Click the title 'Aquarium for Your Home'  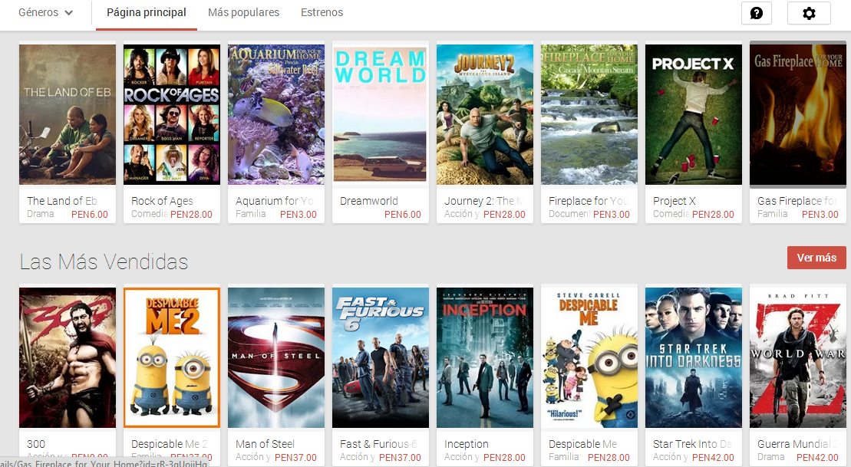click(275, 201)
